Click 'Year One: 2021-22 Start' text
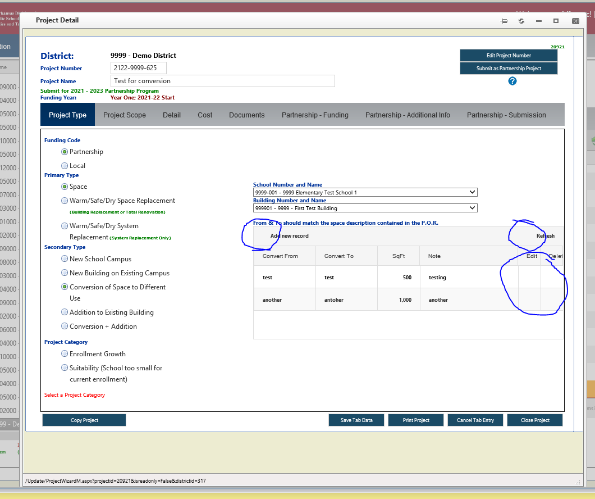This screenshot has width=595, height=499. tap(143, 98)
